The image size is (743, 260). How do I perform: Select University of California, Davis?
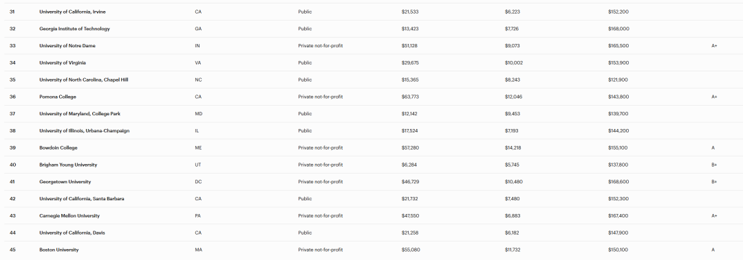coord(72,233)
